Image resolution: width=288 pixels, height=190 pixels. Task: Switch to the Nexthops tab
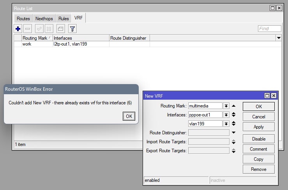[44, 19]
